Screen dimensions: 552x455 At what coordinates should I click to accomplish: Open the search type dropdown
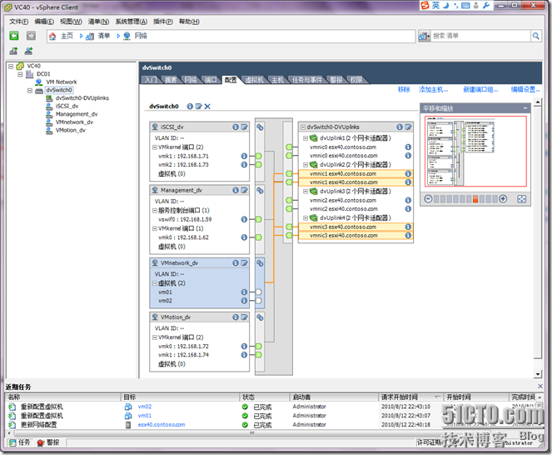point(425,36)
